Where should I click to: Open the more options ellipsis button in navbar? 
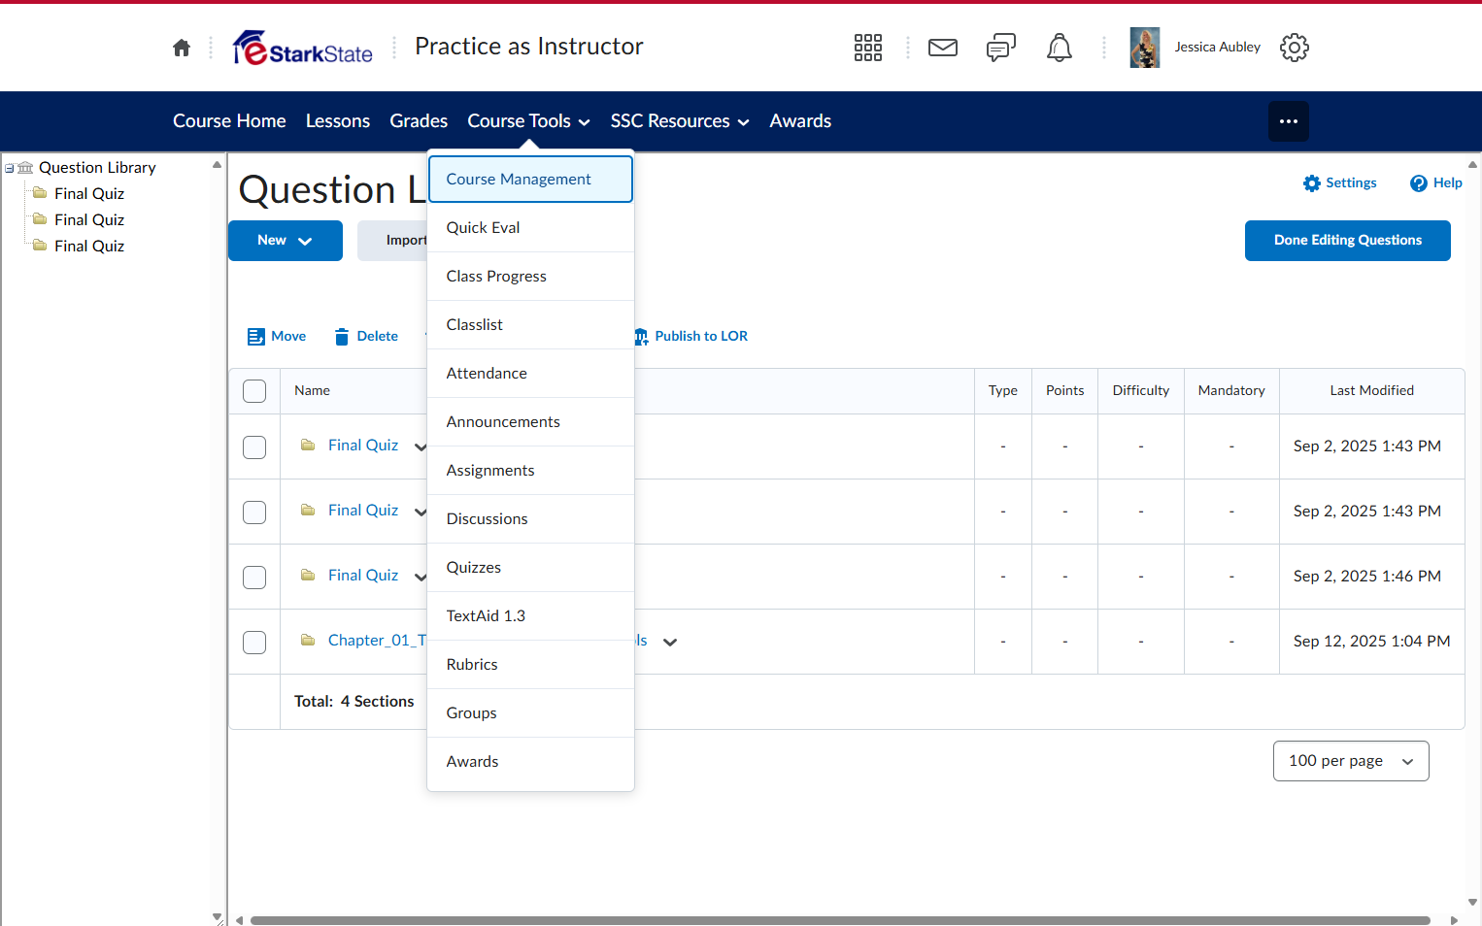(1289, 121)
